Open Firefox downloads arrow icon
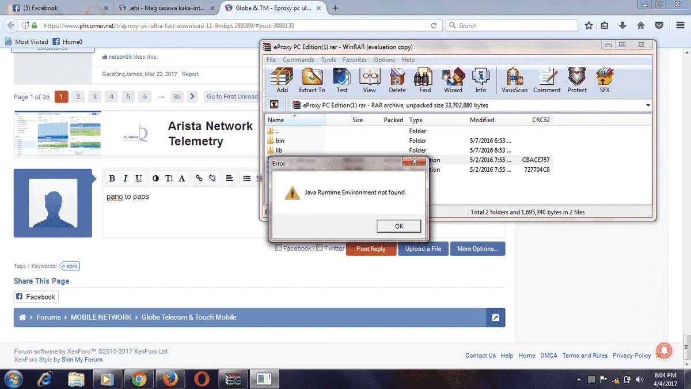 click(622, 25)
